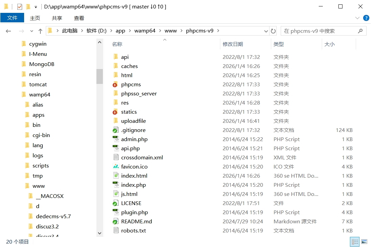Click the search box for phpcms-v9
Screen dimensions: 371x247
[x=319, y=31]
